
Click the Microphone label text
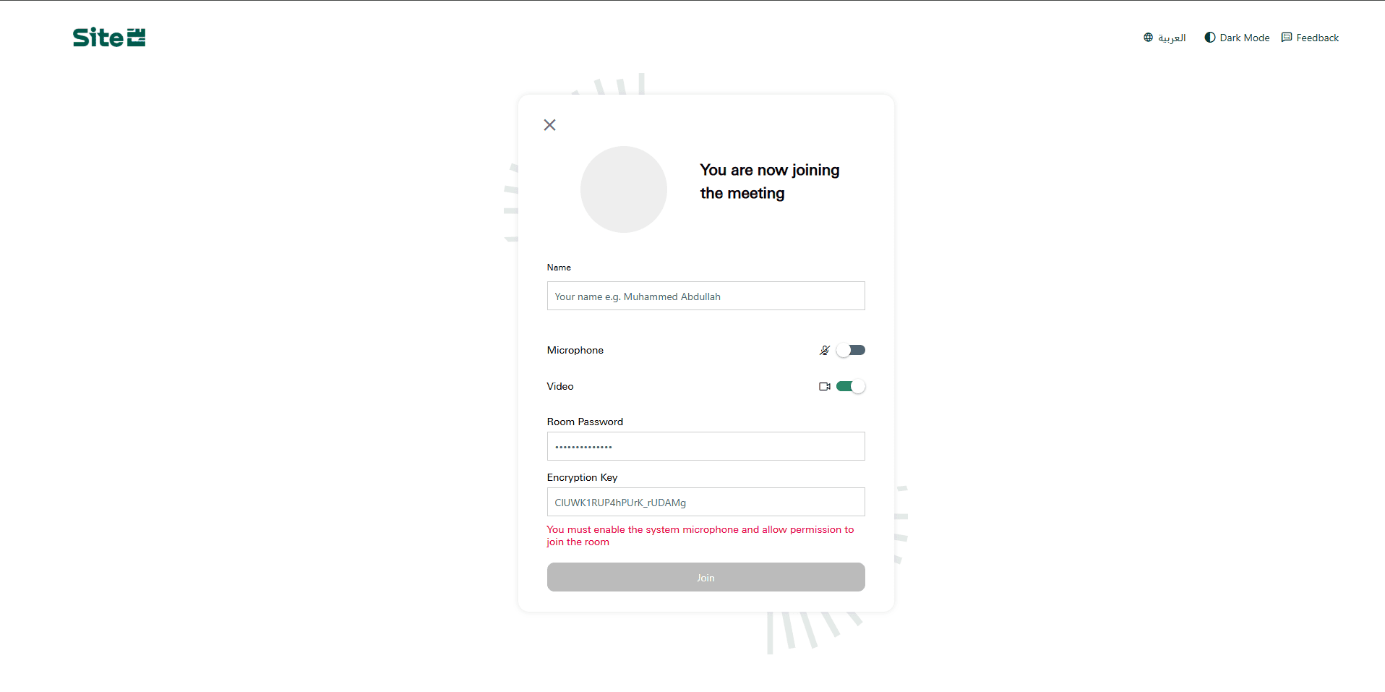click(575, 351)
